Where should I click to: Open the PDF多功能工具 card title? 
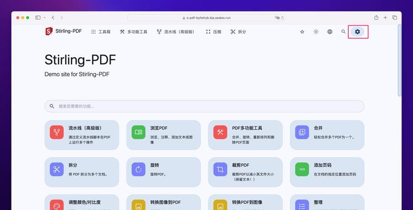point(247,128)
